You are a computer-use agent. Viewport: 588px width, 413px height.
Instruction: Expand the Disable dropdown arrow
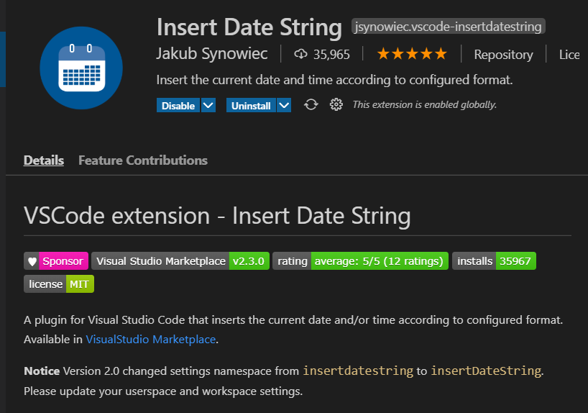point(208,106)
